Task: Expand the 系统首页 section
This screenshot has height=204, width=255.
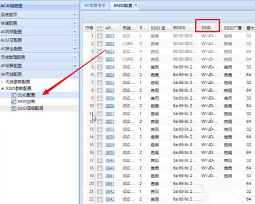Action: 74,15
